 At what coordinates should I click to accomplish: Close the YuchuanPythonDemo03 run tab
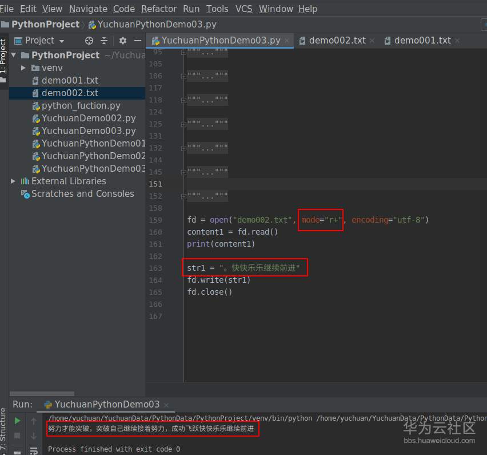166,405
